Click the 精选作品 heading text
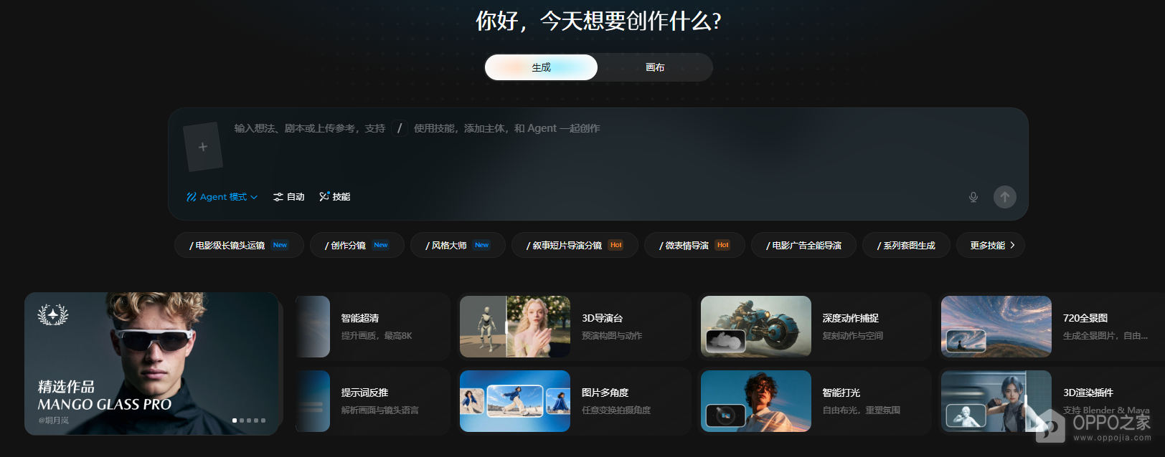Image resolution: width=1165 pixels, height=457 pixels. click(66, 387)
